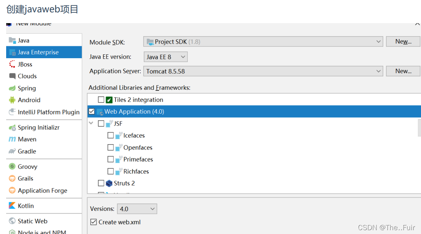Select Android in module types list
The width and height of the screenshot is (421, 234).
pyautogui.click(x=44, y=100)
